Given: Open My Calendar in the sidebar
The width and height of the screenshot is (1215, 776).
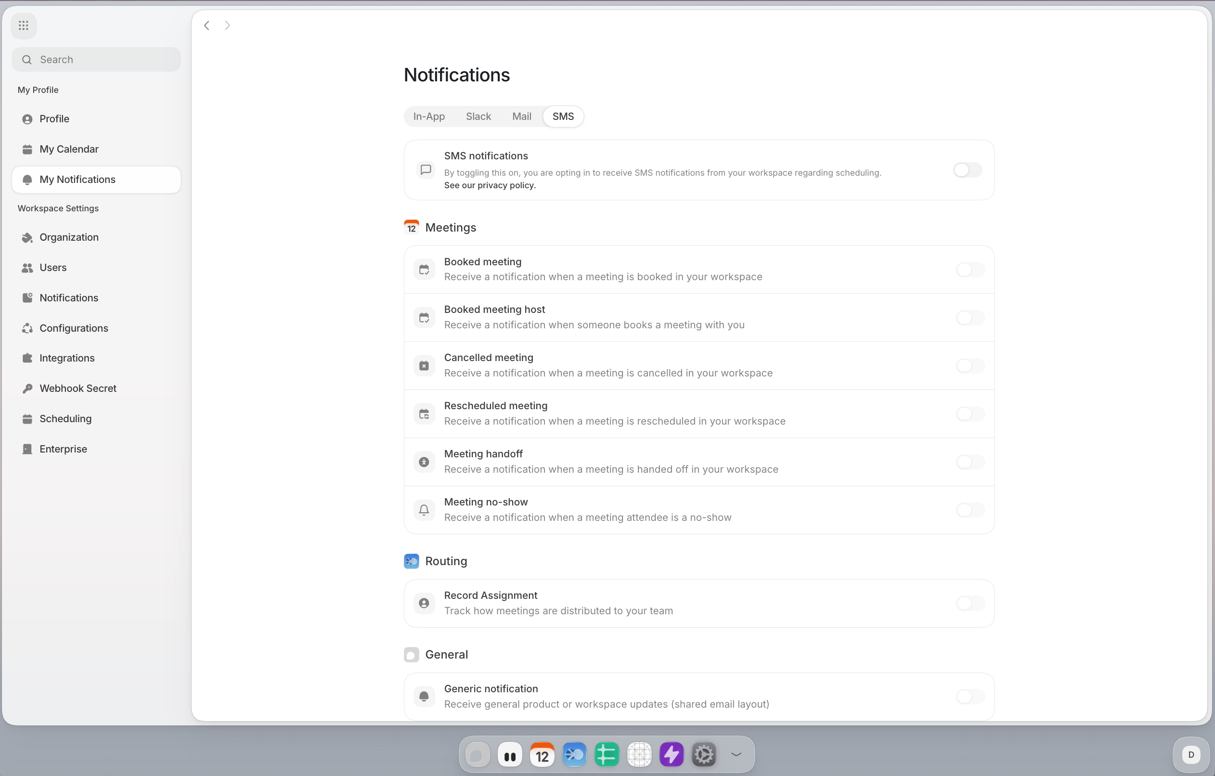Looking at the screenshot, I should 96,149.
